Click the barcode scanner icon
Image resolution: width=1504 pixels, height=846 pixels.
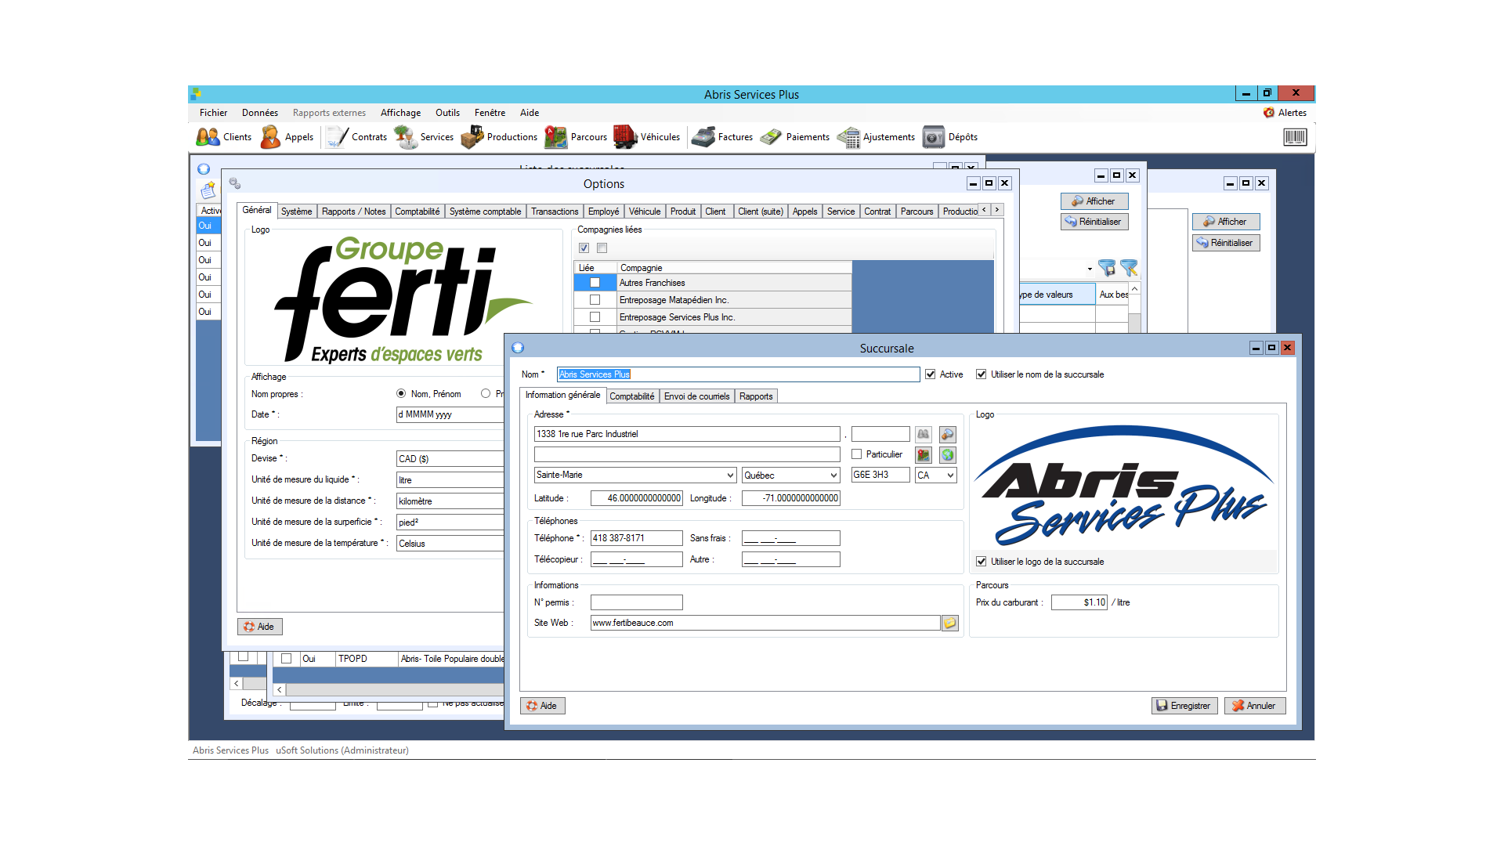click(x=1295, y=138)
